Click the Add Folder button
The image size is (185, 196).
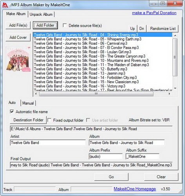click(x=45, y=25)
